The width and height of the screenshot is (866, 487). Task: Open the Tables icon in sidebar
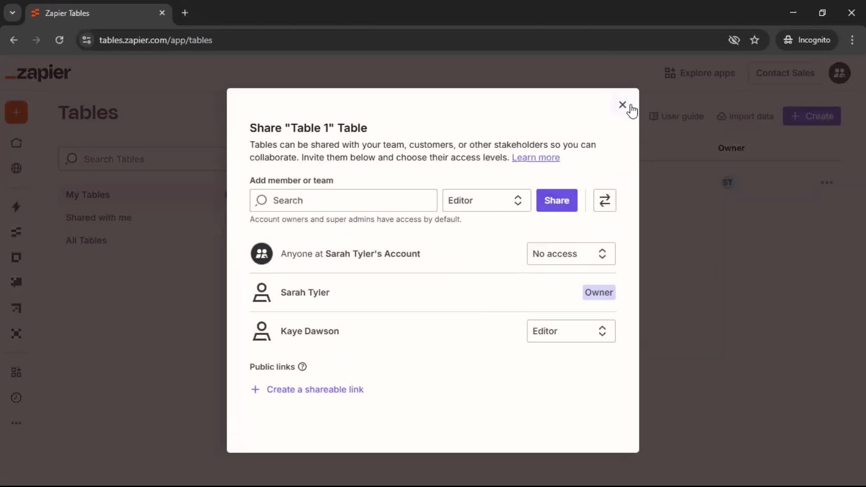pyautogui.click(x=16, y=232)
